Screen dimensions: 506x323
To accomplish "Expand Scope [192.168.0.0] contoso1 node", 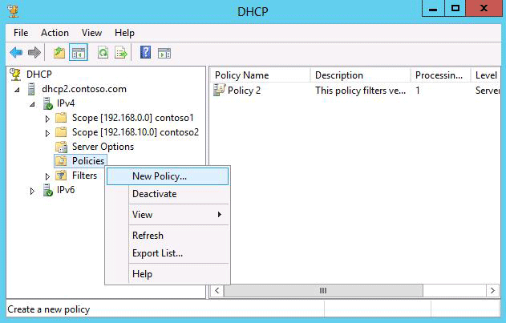I will [x=47, y=119].
